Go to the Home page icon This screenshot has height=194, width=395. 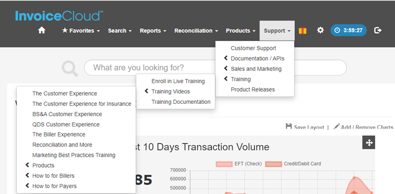[x=41, y=31]
